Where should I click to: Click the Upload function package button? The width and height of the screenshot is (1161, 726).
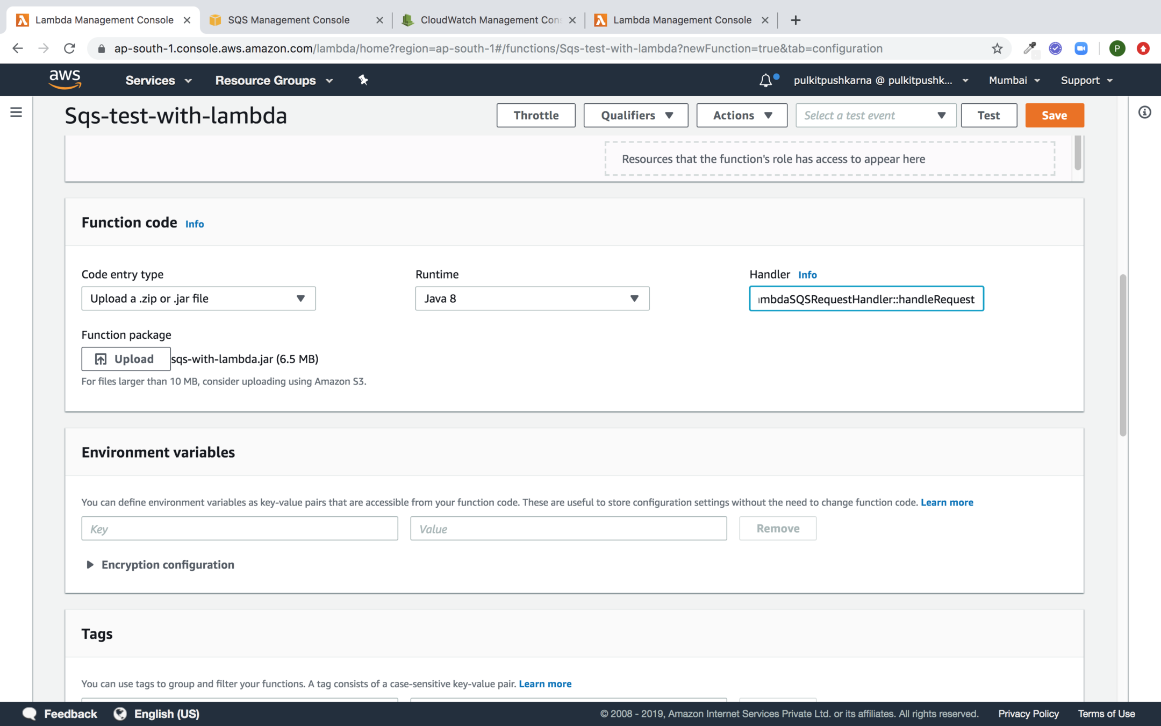[126, 359]
